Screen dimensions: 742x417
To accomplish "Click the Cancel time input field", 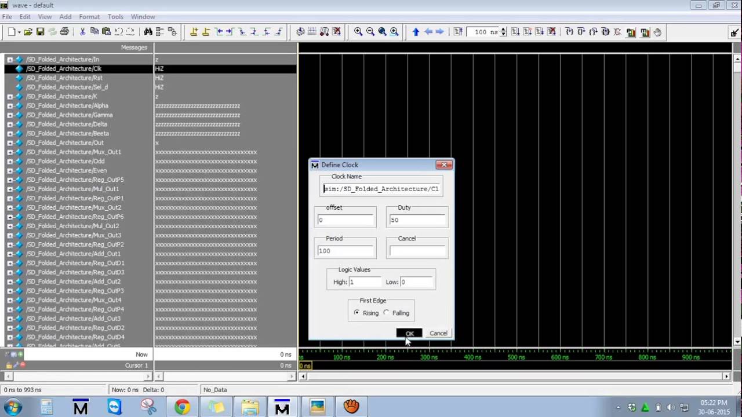I will coord(417,251).
